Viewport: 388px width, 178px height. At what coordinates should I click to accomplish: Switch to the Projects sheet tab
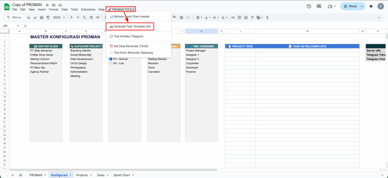pyautogui.click(x=82, y=175)
